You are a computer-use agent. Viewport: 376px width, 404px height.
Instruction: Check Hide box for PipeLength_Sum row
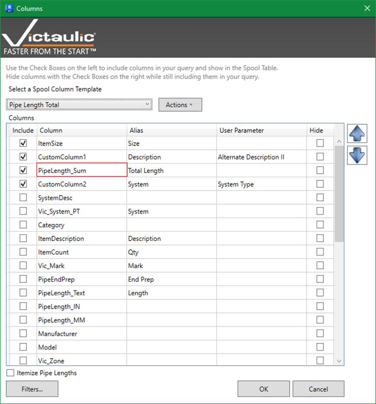tap(320, 170)
